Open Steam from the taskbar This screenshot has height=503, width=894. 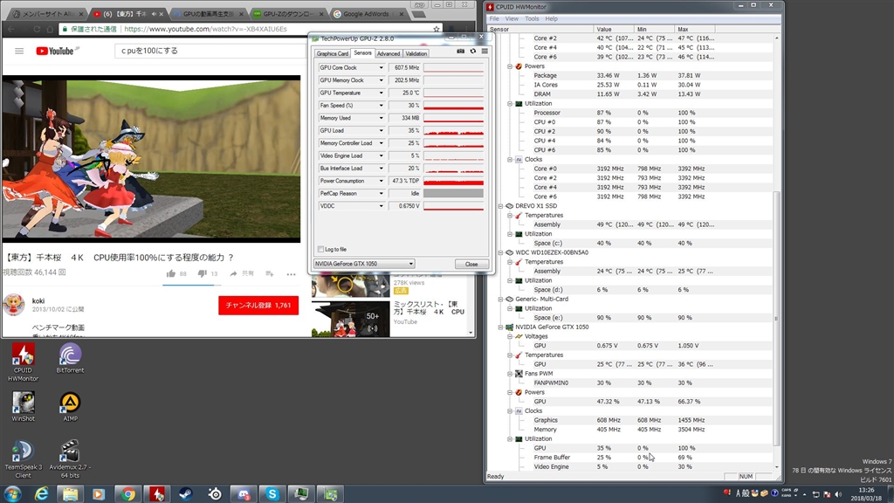click(x=186, y=494)
